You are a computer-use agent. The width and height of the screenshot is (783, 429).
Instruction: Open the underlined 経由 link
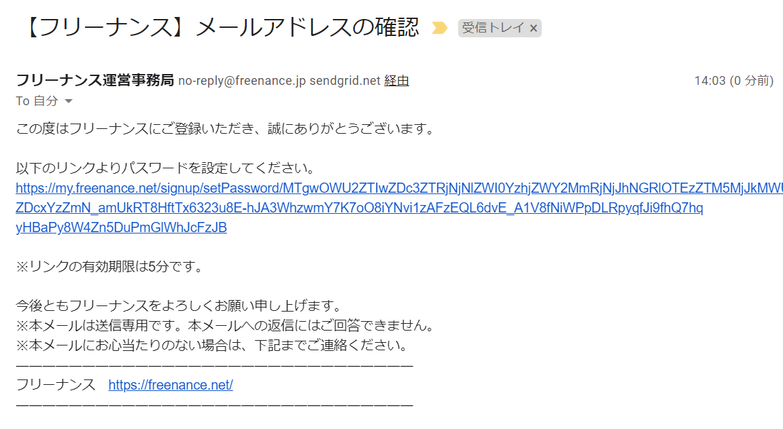(396, 81)
